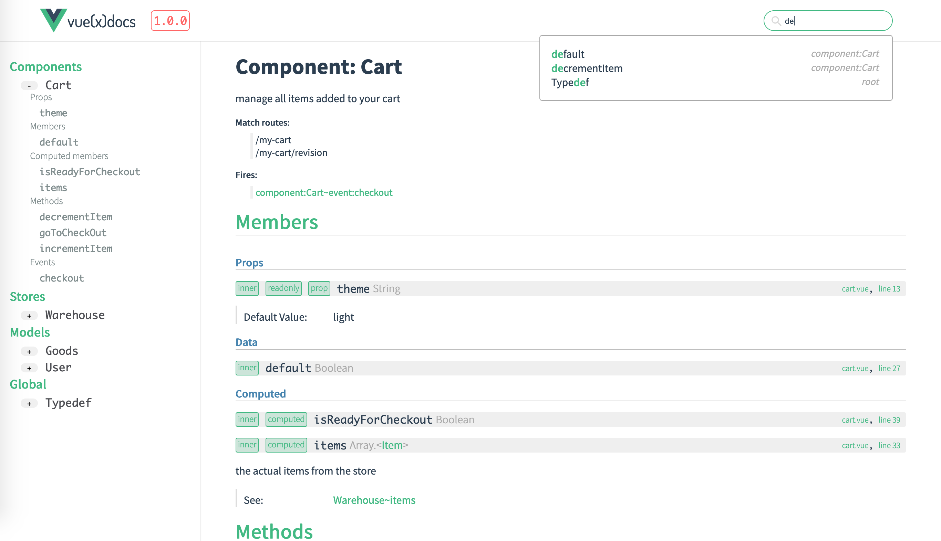This screenshot has height=541, width=941.
Task: Select checkout event in sidebar
Action: tap(62, 278)
